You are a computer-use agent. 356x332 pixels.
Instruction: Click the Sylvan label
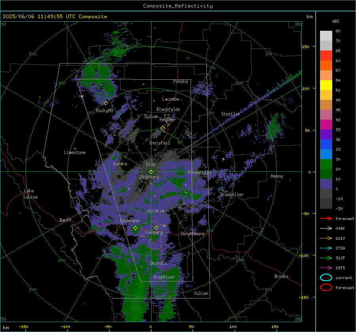click(x=151, y=116)
